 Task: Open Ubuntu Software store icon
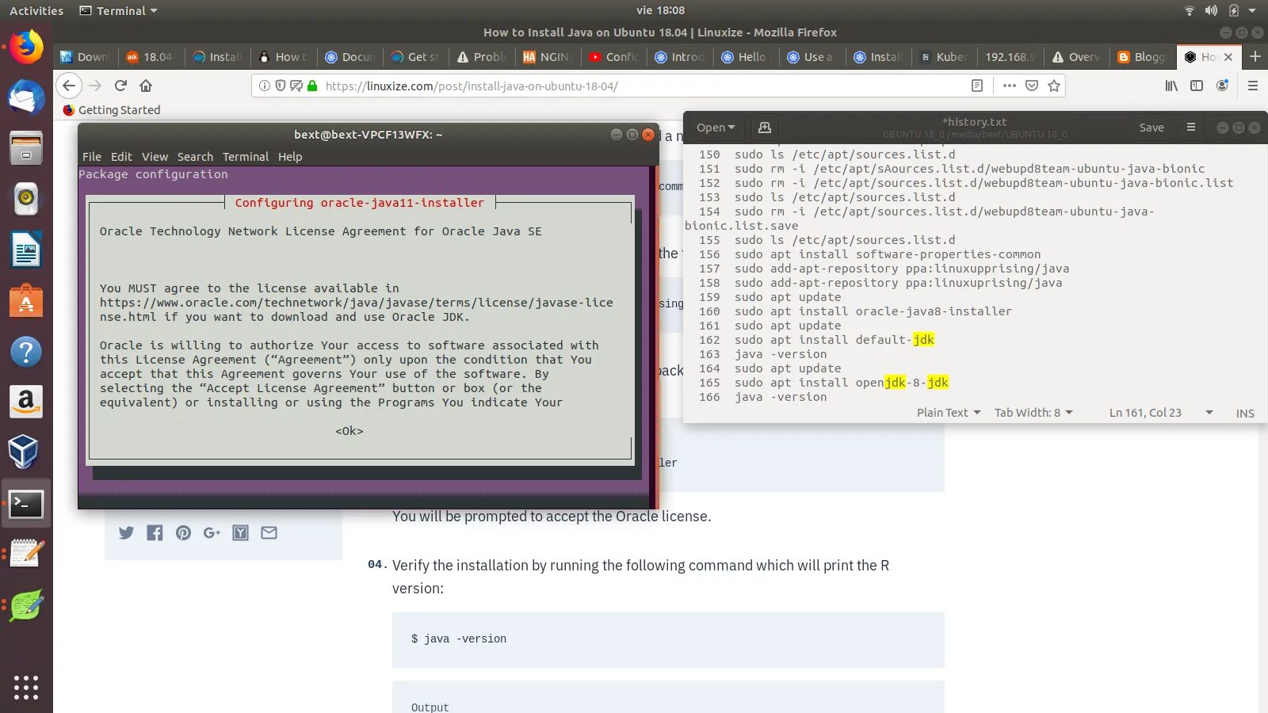pos(26,300)
